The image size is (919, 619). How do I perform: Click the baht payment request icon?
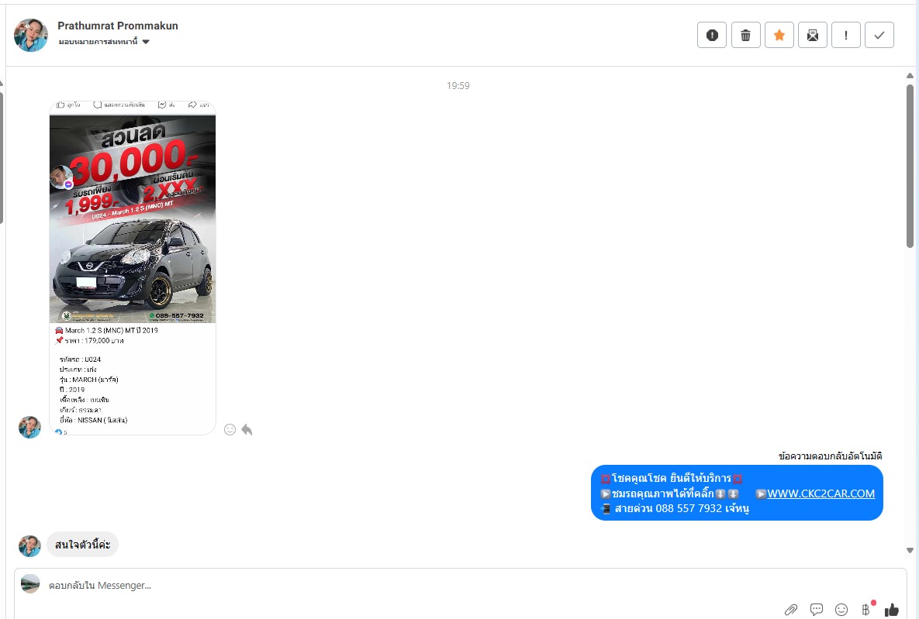point(867,609)
